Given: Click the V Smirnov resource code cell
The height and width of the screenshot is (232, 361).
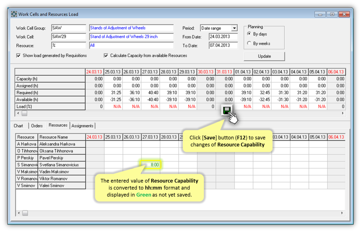Looking at the screenshot, I should pyautogui.click(x=27, y=185).
